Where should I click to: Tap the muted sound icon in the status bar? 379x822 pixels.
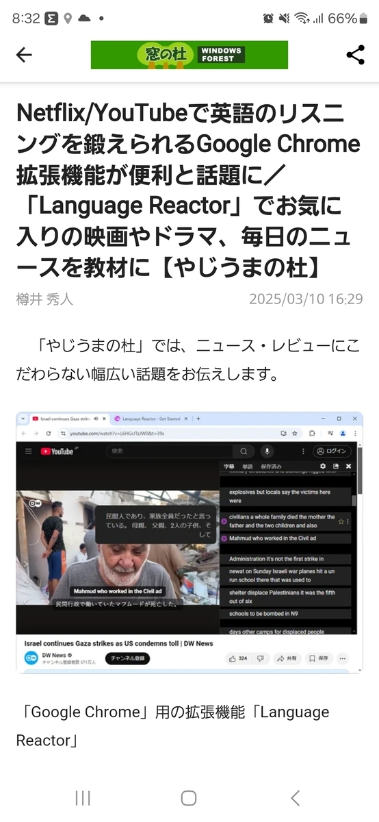click(x=284, y=18)
